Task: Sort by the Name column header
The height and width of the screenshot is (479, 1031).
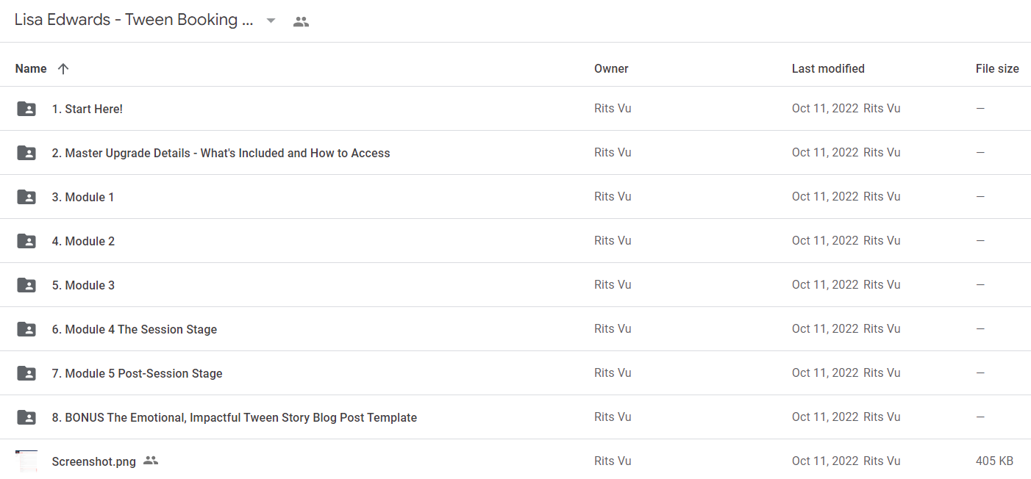Action: click(x=31, y=68)
